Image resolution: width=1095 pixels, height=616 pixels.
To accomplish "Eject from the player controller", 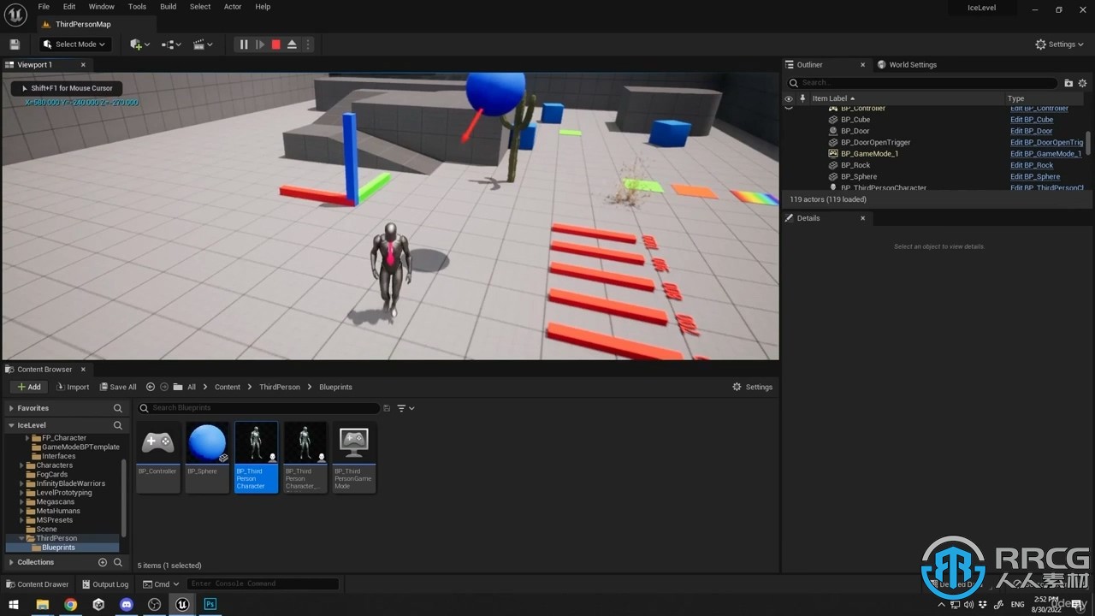I will [292, 44].
